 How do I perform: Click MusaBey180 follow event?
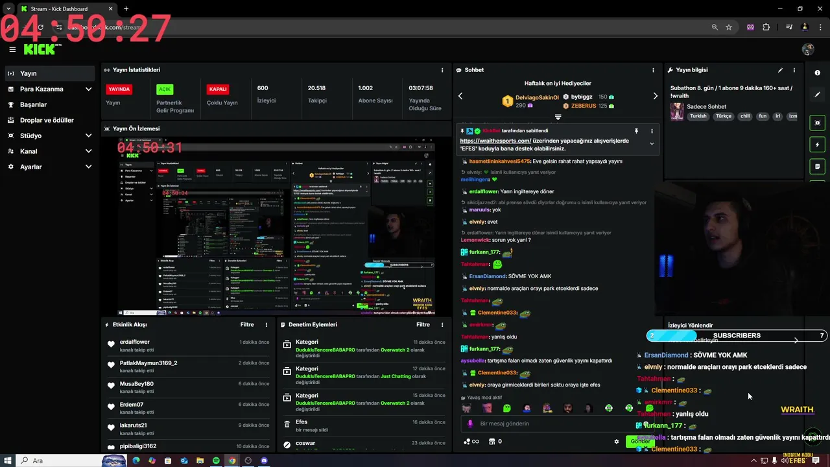(x=188, y=387)
